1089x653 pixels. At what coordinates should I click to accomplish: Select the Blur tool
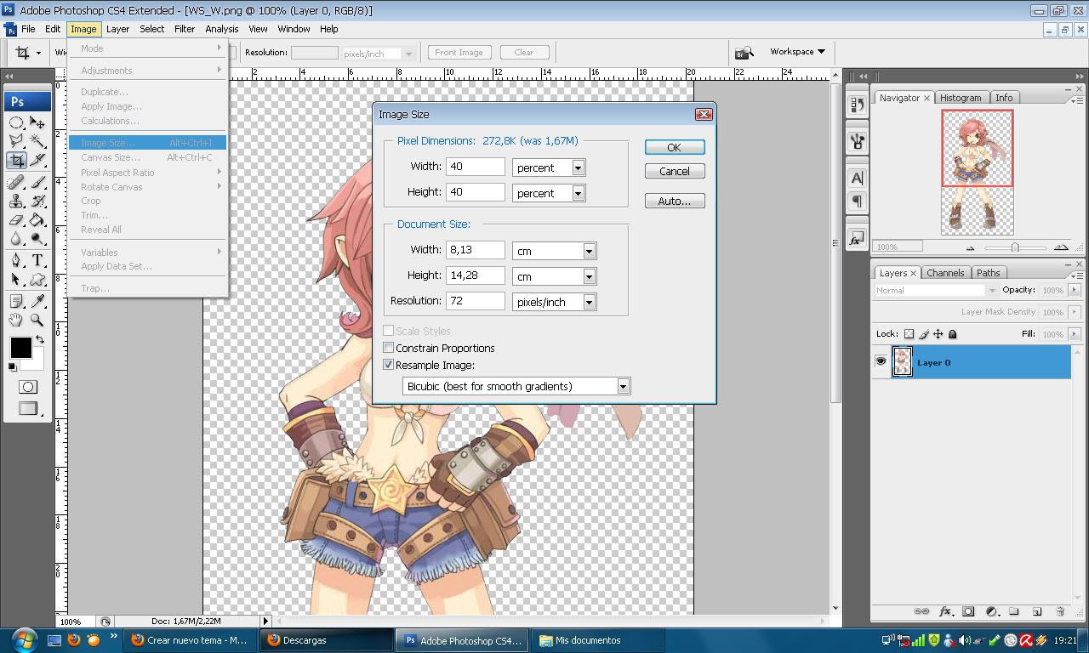pos(16,239)
